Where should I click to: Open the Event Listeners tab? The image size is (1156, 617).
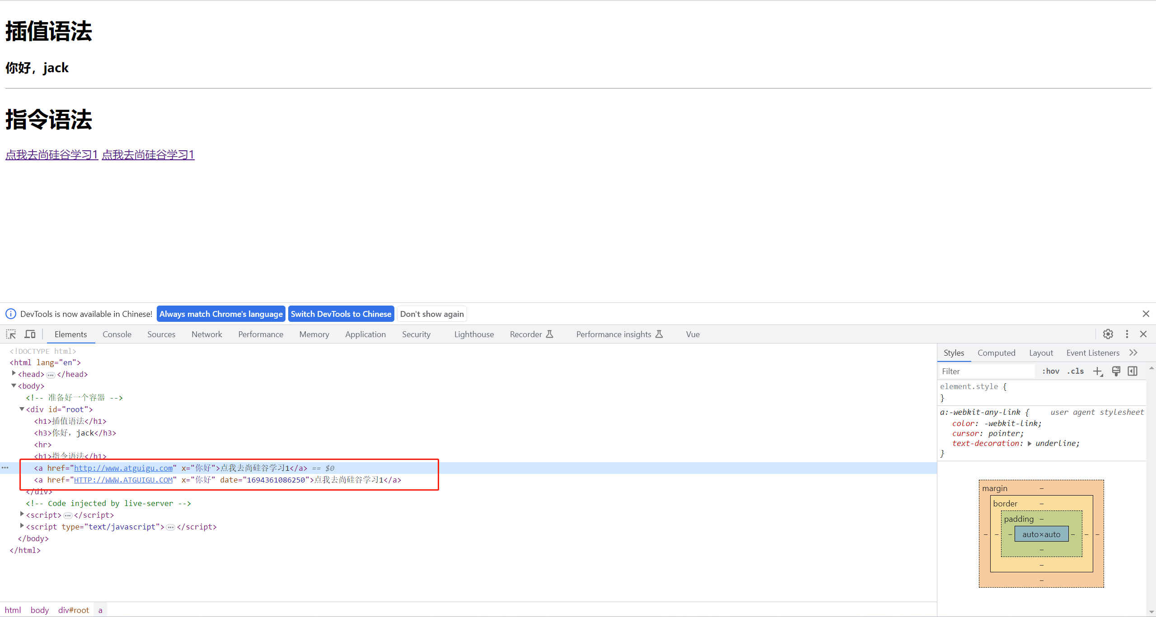pos(1093,353)
